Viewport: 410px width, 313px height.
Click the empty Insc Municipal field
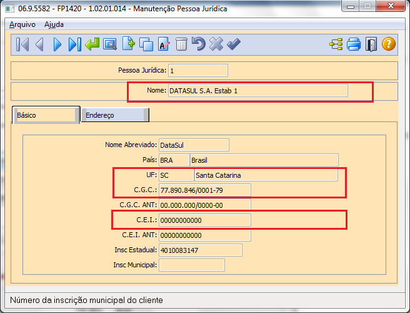tap(192, 265)
